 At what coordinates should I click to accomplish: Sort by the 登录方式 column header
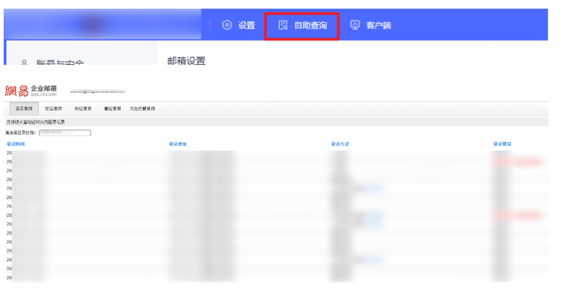point(340,144)
